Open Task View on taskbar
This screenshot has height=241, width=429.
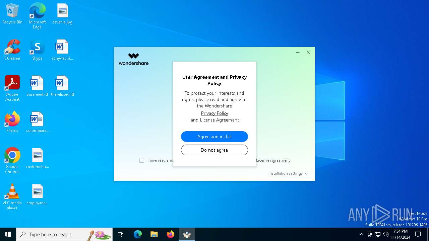[x=121, y=234]
